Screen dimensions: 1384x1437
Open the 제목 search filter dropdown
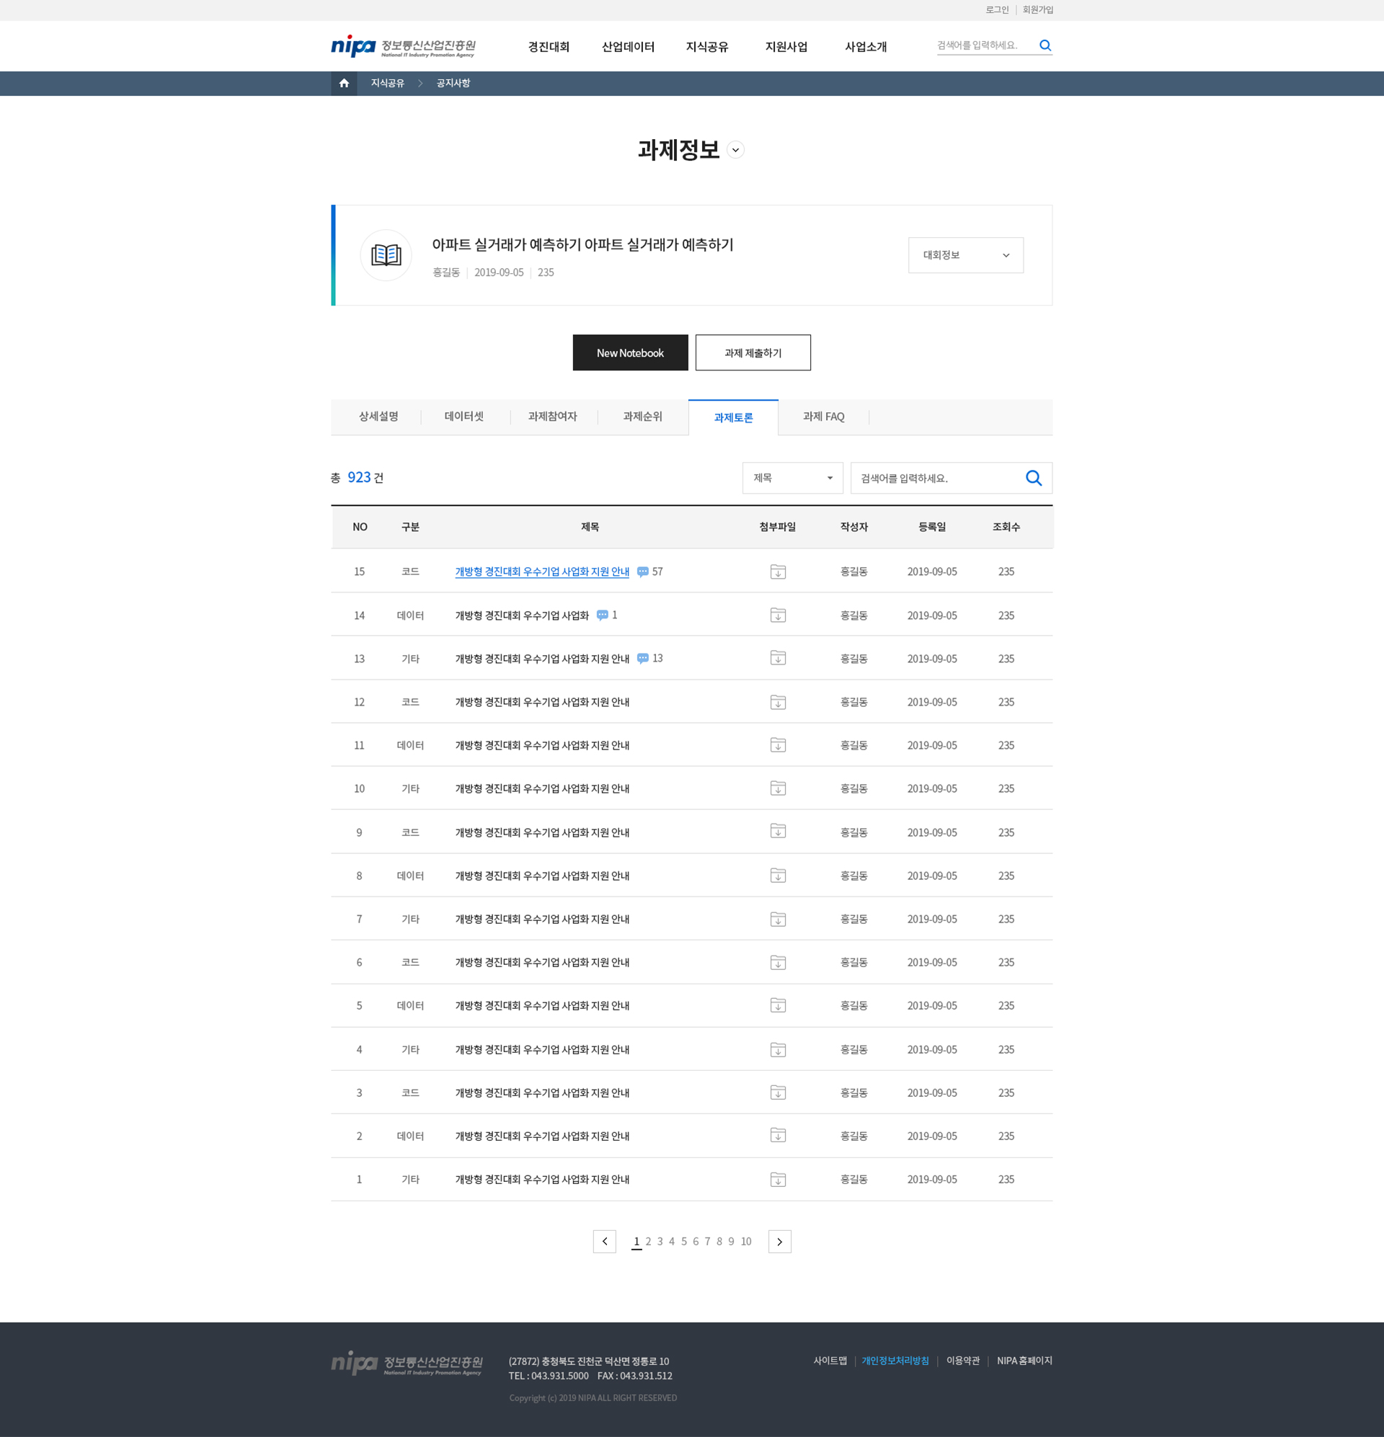(792, 478)
